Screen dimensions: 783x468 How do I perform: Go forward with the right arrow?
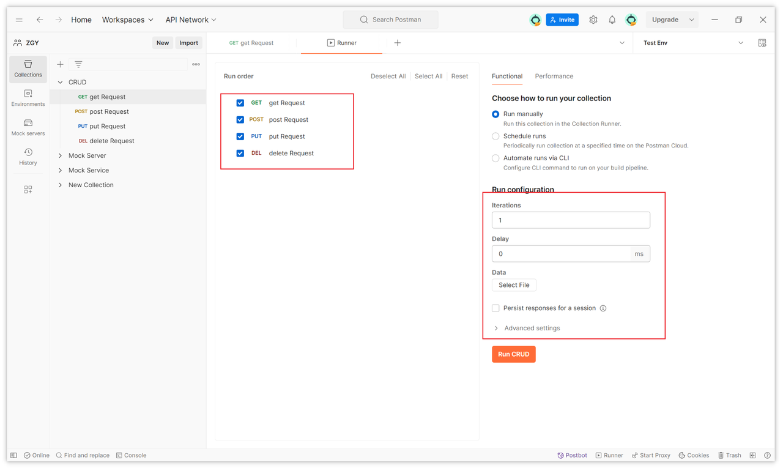[59, 20]
